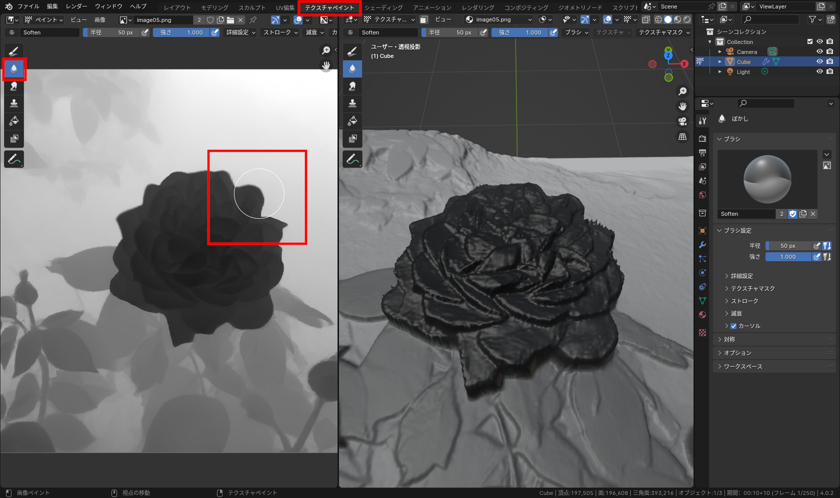Click the Soften brush name field in properties
Screen dimensions: 840x498
click(x=746, y=214)
